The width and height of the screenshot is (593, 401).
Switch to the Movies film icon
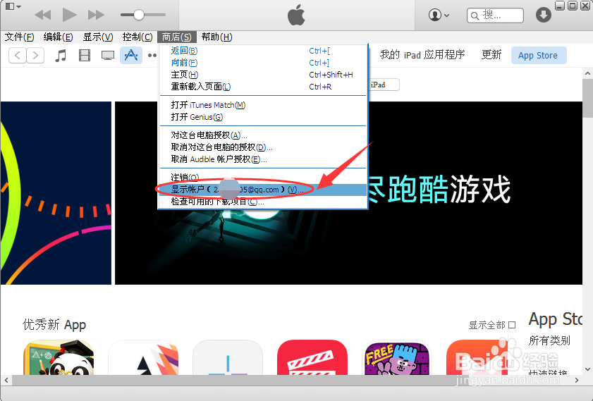(x=85, y=56)
